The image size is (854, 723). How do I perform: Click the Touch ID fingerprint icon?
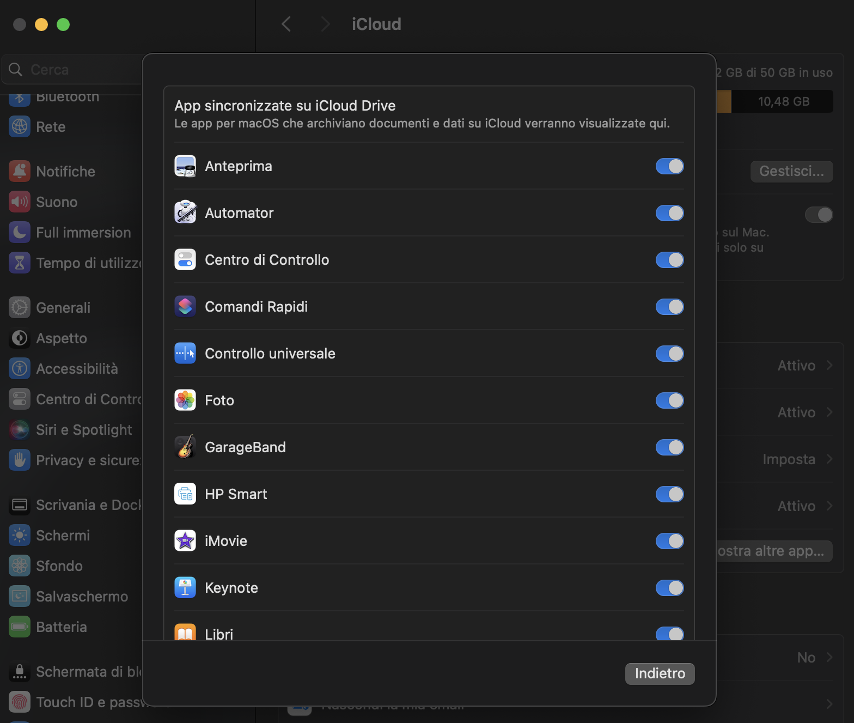[20, 702]
